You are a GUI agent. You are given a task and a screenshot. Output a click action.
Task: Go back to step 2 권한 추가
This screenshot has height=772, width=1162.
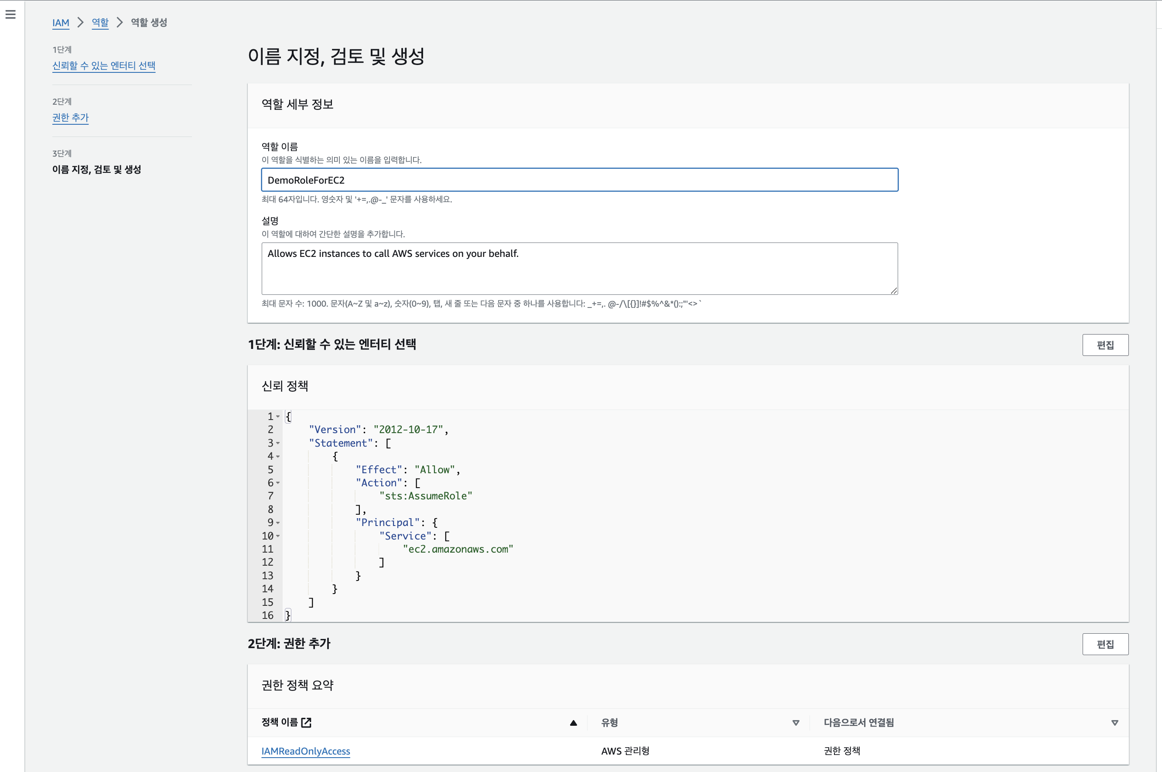click(x=70, y=117)
